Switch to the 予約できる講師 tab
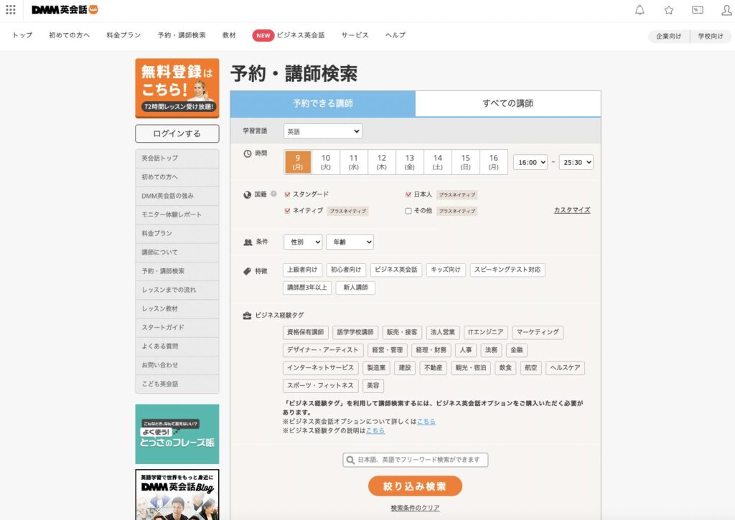This screenshot has height=520, width=735. coord(322,103)
